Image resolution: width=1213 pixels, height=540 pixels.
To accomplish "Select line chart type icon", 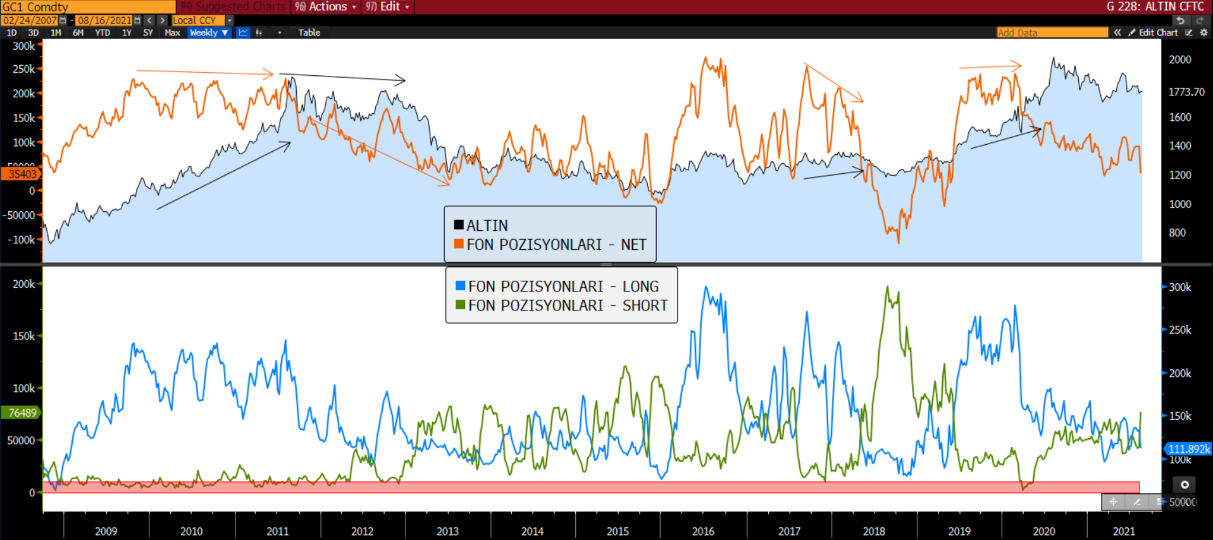I will click(x=244, y=32).
